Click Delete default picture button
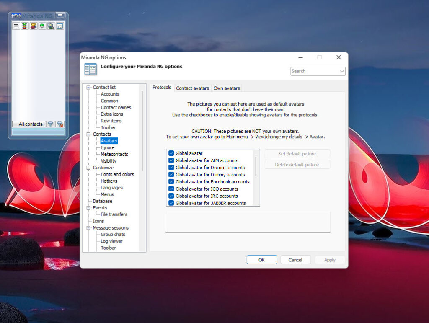The width and height of the screenshot is (429, 323). coord(297,165)
